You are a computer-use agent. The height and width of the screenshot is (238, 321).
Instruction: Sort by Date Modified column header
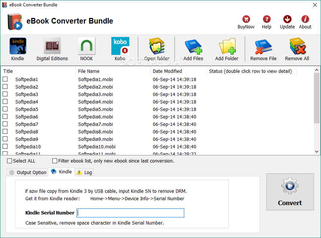(179, 71)
